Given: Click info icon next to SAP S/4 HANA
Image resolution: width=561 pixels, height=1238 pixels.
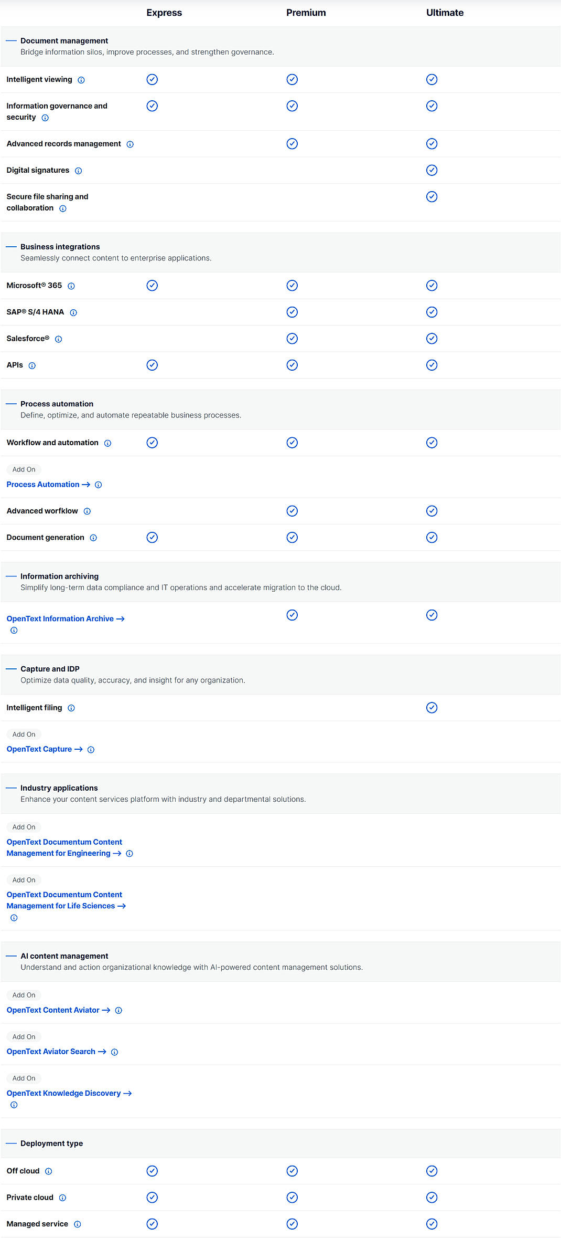Looking at the screenshot, I should point(73,313).
